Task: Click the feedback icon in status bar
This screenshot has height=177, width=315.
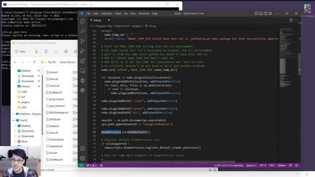Action: 290,165
